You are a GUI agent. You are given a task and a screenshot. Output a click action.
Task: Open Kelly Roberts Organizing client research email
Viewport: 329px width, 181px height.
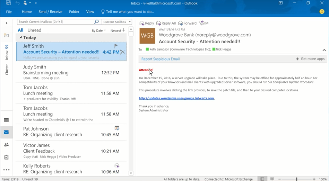click(71, 169)
